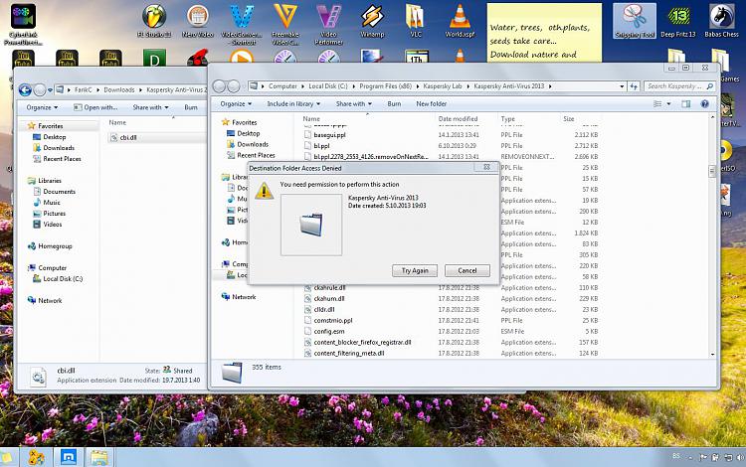Open Babas Chess desktop icon
The image size is (746, 467).
click(722, 22)
